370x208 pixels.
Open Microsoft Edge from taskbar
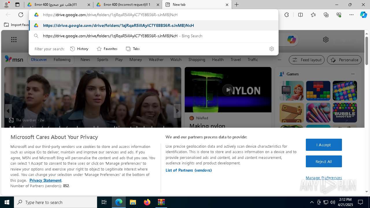[x=119, y=202]
